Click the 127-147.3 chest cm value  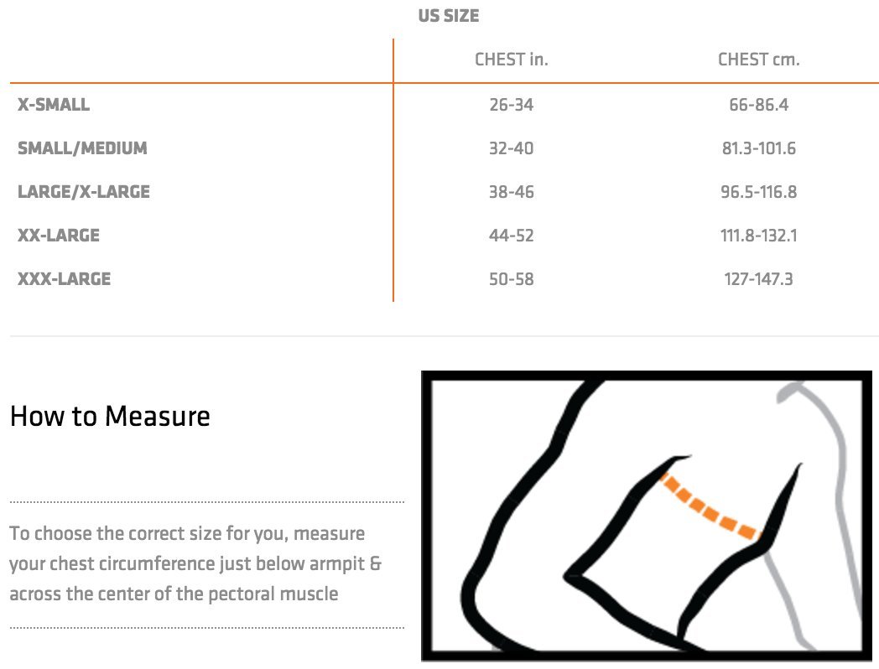tap(759, 279)
